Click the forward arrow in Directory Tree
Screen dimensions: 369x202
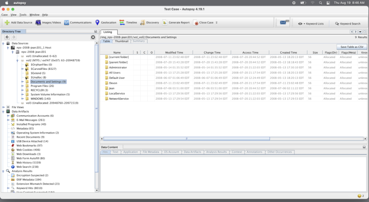point(13,37)
